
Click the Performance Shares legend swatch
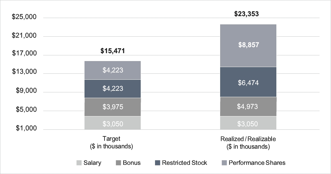[x=223, y=163]
